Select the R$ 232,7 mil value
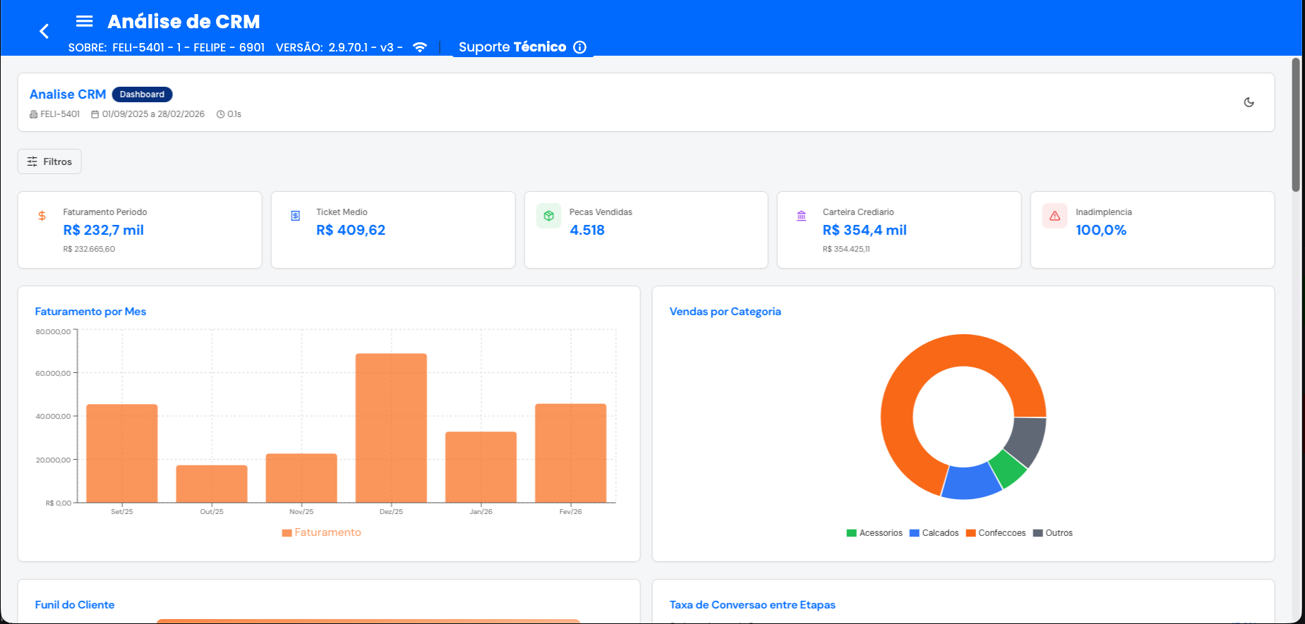The height and width of the screenshot is (624, 1305). (x=104, y=230)
